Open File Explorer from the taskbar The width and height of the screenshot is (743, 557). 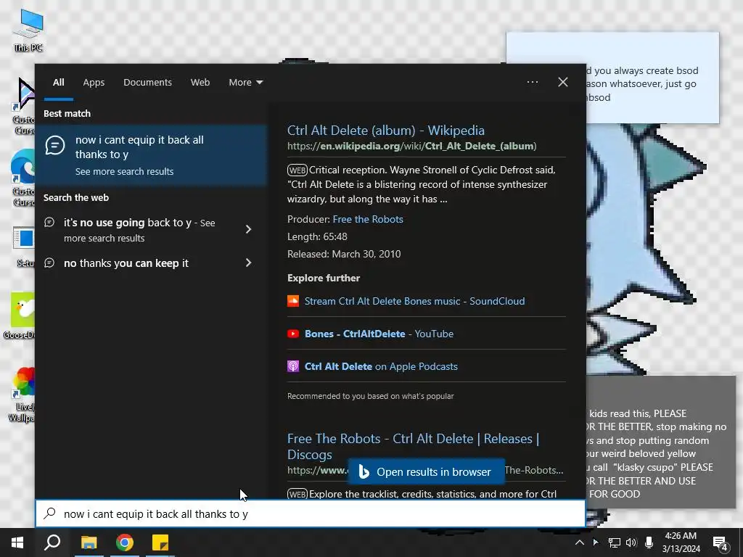click(89, 542)
